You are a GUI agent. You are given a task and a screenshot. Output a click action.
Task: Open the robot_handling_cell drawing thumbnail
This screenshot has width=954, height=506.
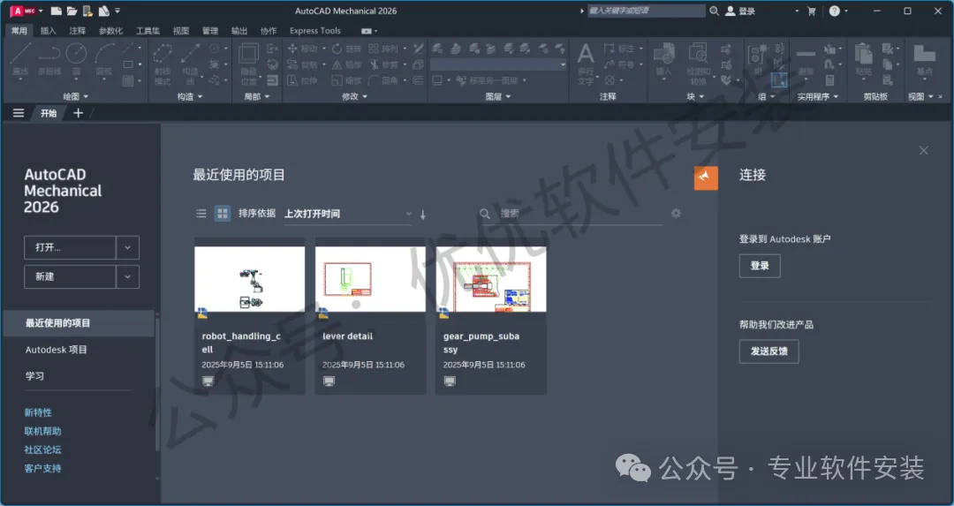click(249, 279)
